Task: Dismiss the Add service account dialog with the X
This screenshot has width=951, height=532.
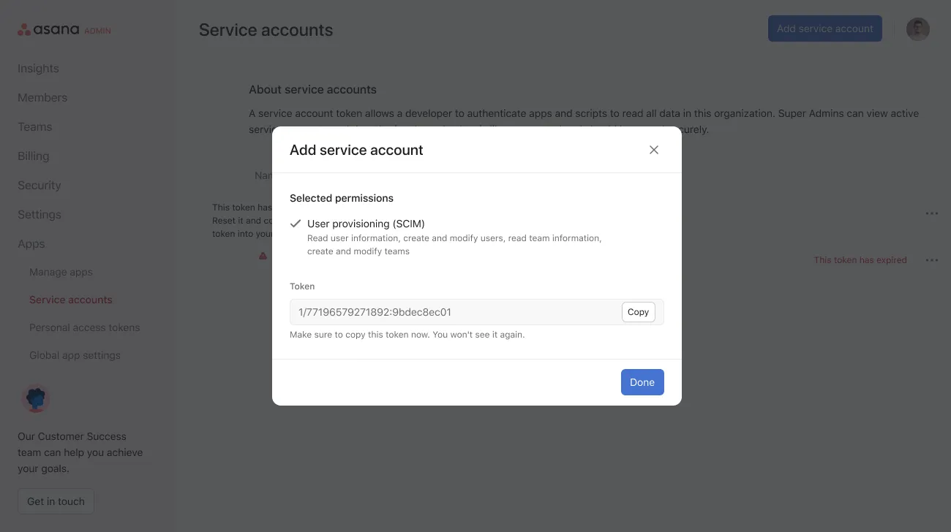Action: click(653, 149)
